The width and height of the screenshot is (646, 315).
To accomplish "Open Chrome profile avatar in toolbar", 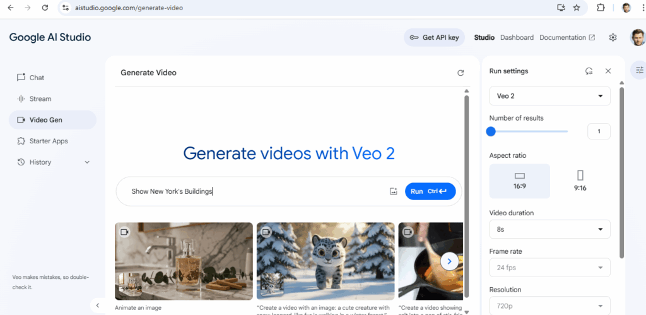I will (x=626, y=8).
